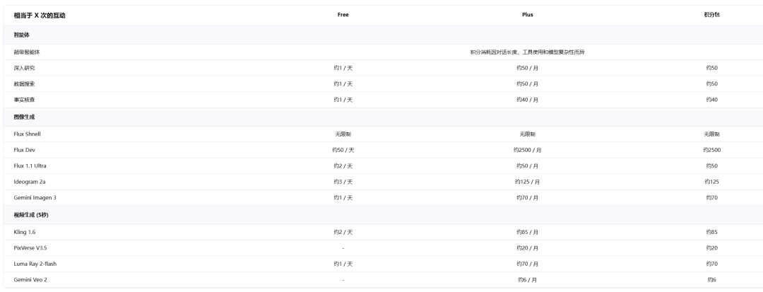Screen dimensions: 763x292
Task: Select the '深入研究' row label
Action: 24,68
